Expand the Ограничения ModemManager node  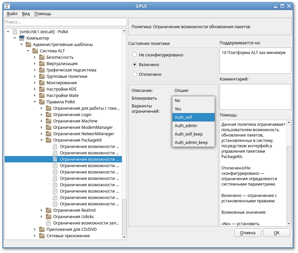pyautogui.click(x=42, y=128)
